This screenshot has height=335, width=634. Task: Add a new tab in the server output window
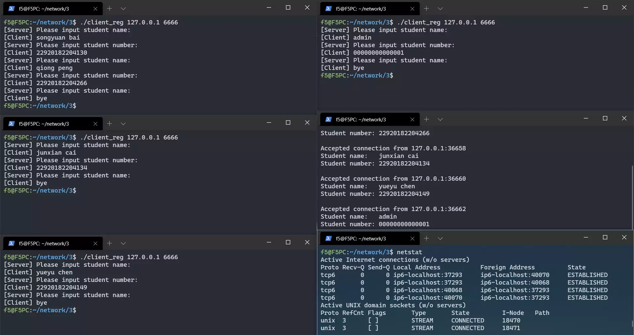point(427,119)
